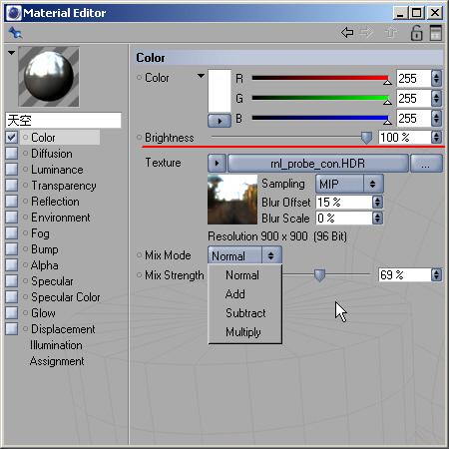Screen dimensions: 449x449
Task: Go back with the left arrow icon
Action: pyautogui.click(x=347, y=33)
